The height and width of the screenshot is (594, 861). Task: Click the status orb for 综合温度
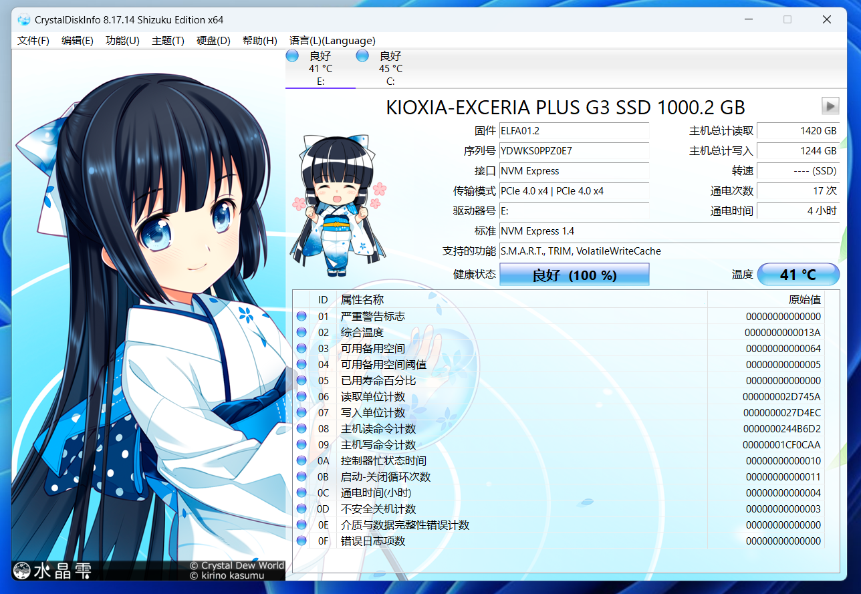click(301, 332)
